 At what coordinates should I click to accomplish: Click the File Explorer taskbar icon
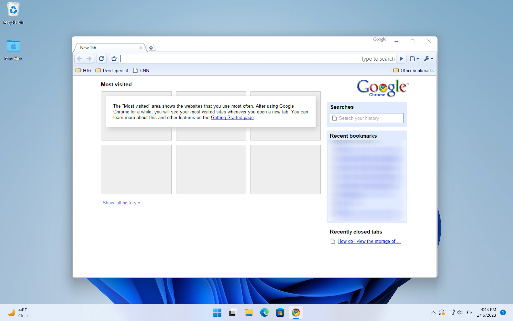248,312
